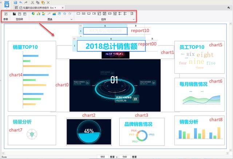Image resolution: width=233 pixels, height=159 pixels.
Task: Add an absolute layout blank block
Action: point(19,14)
